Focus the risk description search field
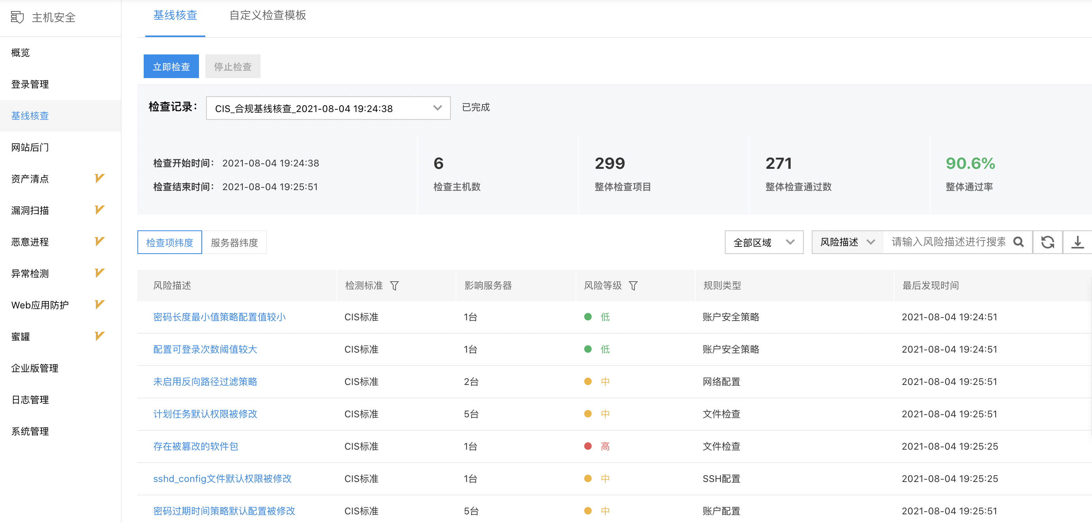Viewport: 1092px width, 523px height. point(948,242)
